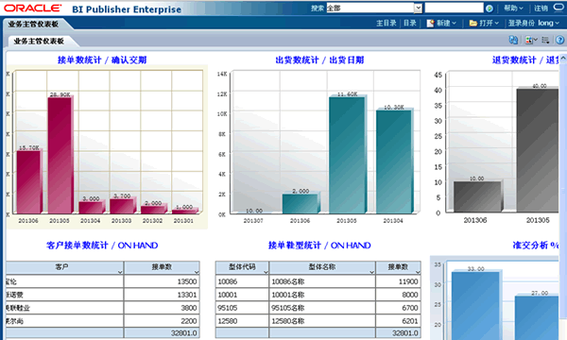Click the 201305 crimson bar in 接单数统计 chart
The height and width of the screenshot is (340, 567).
60,155
